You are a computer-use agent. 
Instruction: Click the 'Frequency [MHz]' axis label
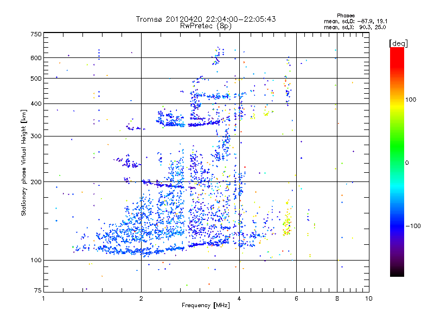(206, 305)
